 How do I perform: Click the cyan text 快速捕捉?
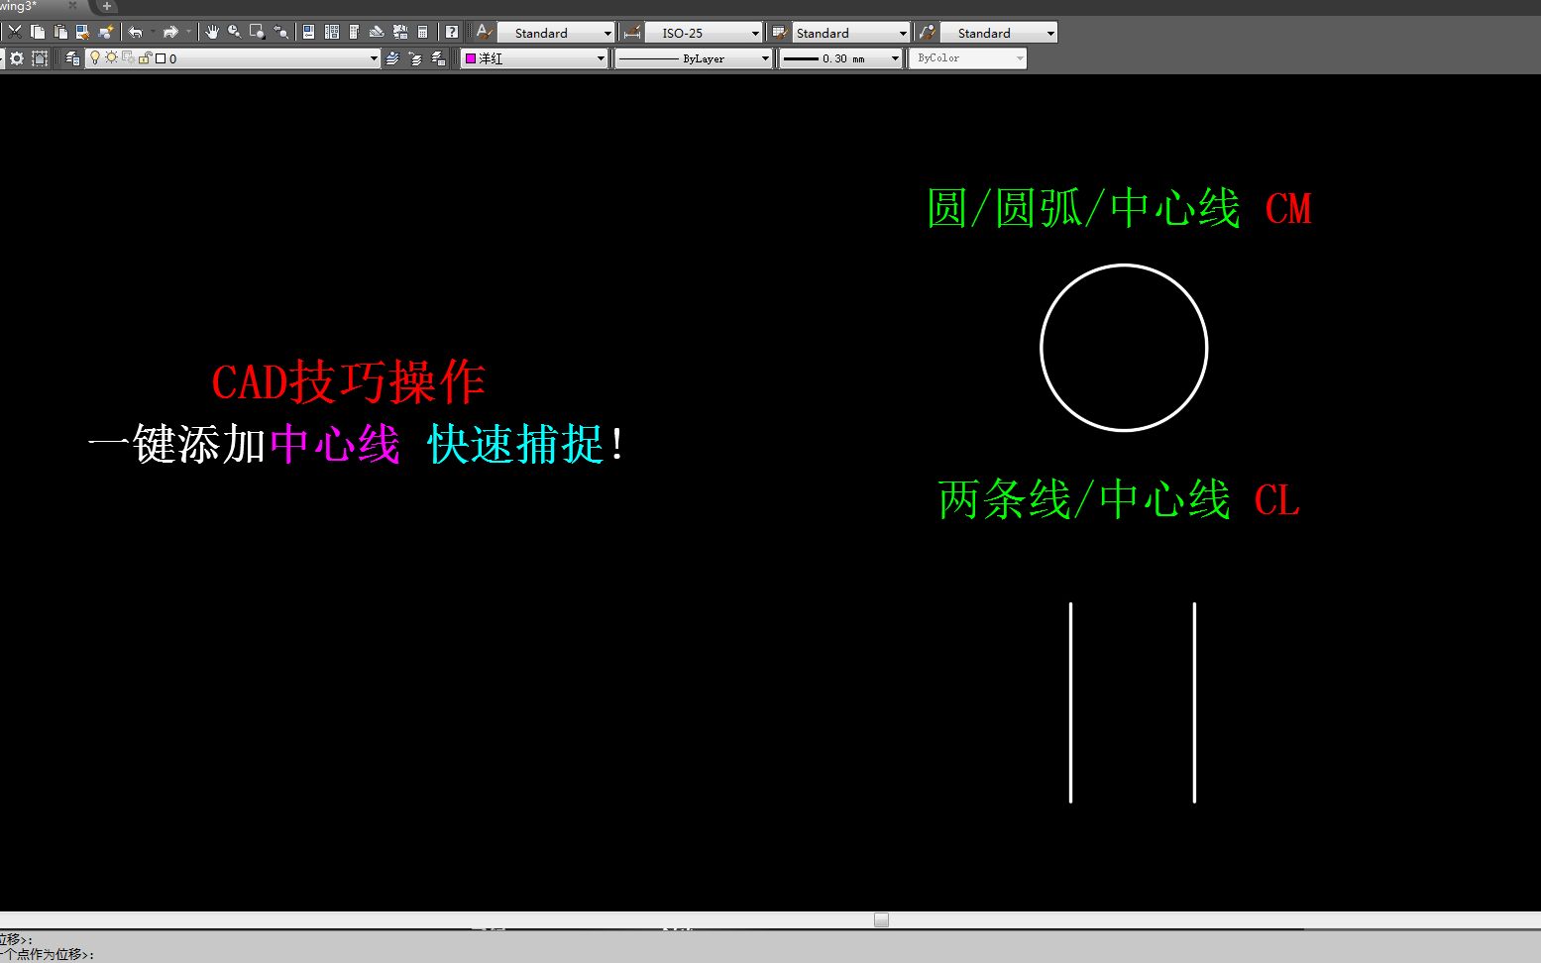(515, 445)
